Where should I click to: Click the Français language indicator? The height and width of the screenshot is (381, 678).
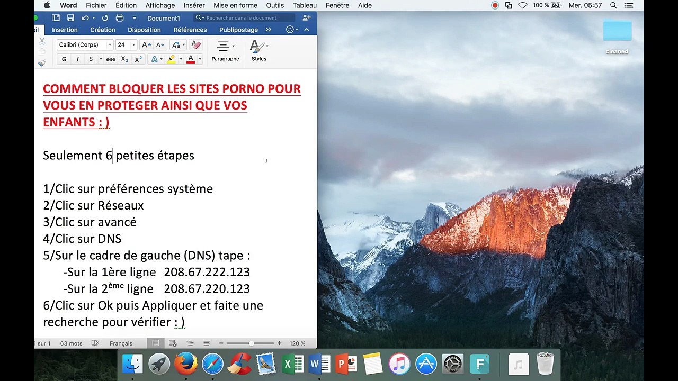121,343
